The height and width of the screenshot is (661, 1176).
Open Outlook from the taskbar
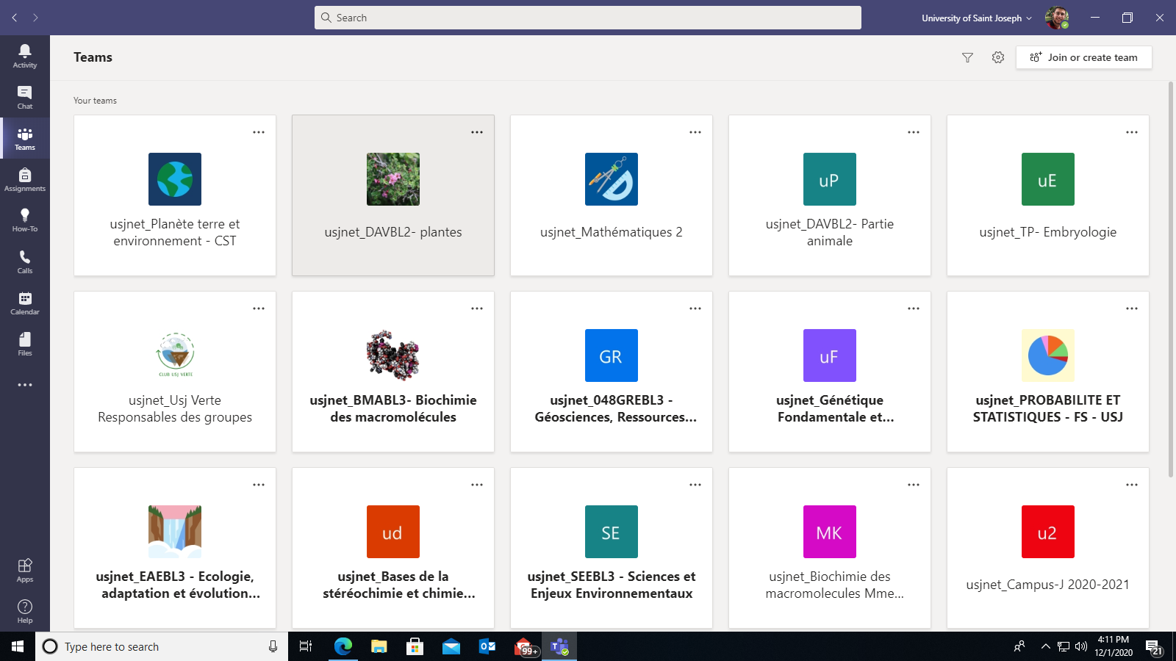click(487, 646)
